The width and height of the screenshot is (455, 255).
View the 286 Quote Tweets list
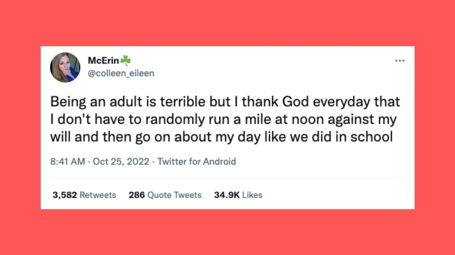pyautogui.click(x=165, y=195)
